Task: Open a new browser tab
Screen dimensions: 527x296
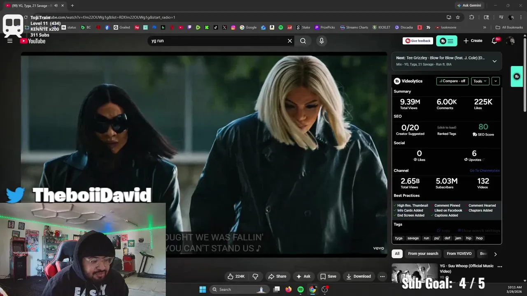Action: tap(72, 5)
